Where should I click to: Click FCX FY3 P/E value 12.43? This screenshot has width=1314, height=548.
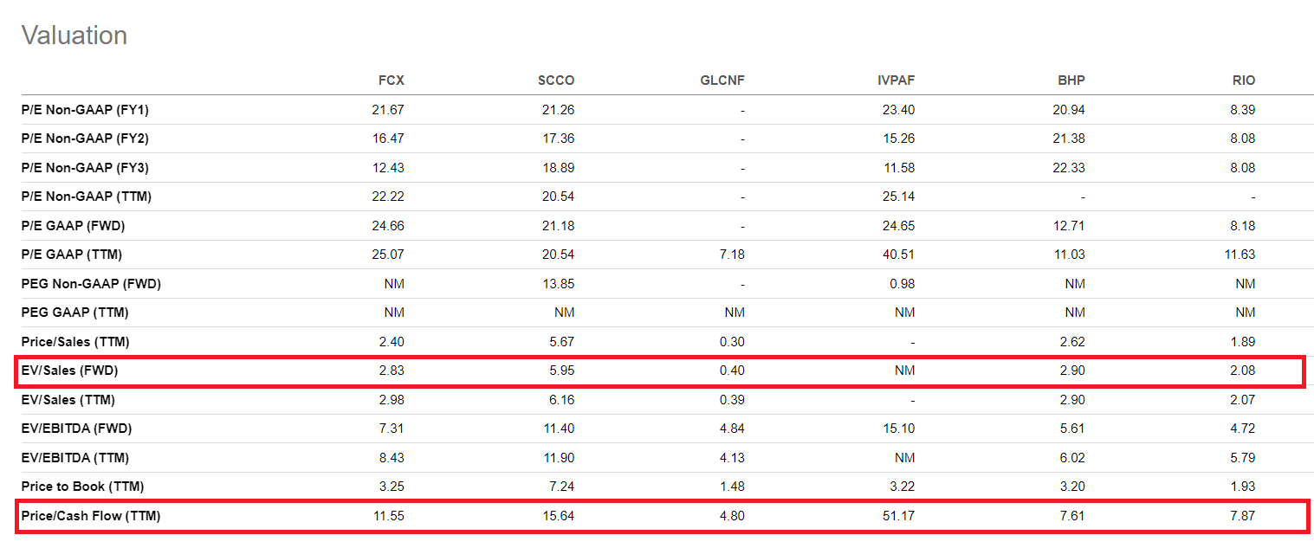pyautogui.click(x=389, y=168)
